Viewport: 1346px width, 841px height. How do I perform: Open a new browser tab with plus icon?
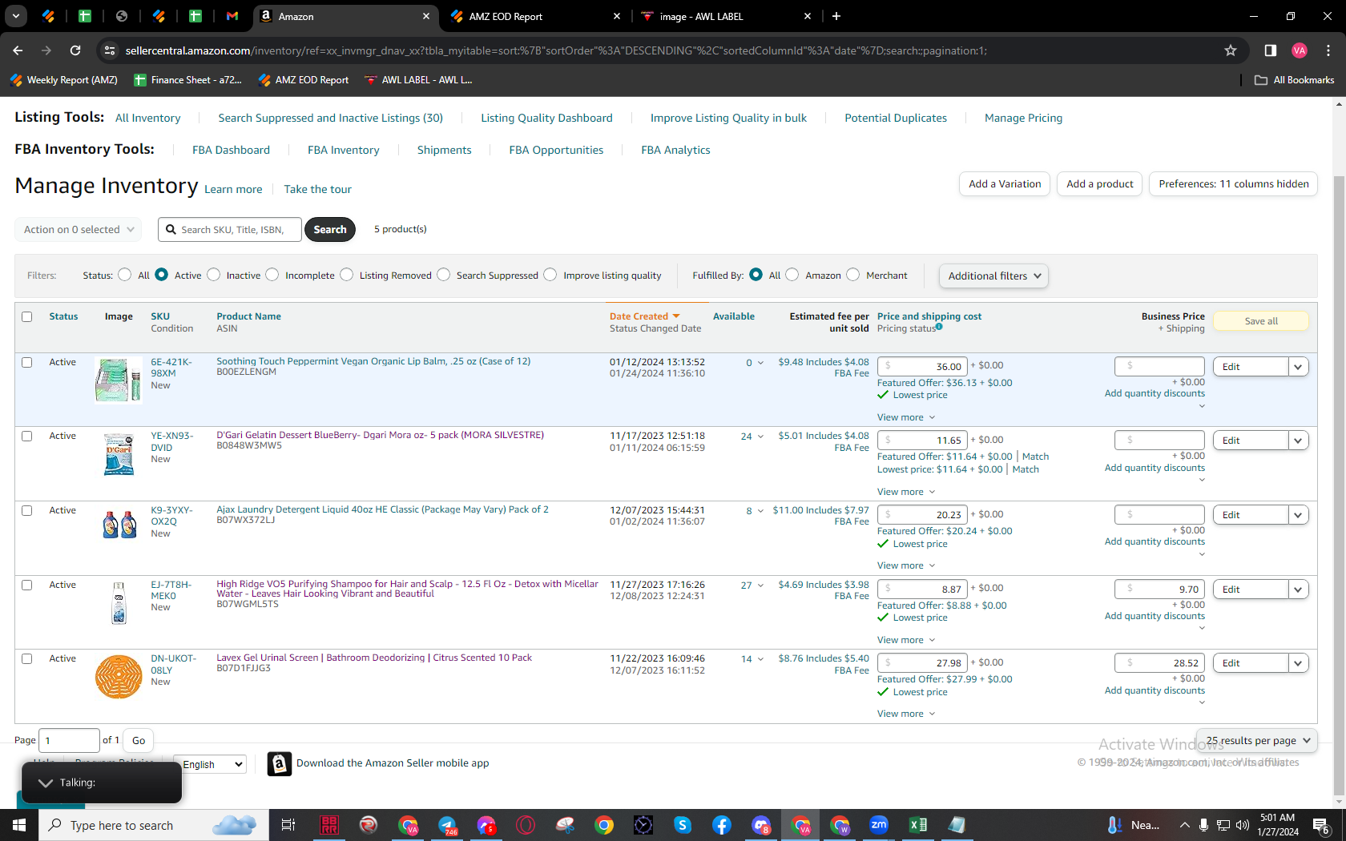(x=836, y=16)
